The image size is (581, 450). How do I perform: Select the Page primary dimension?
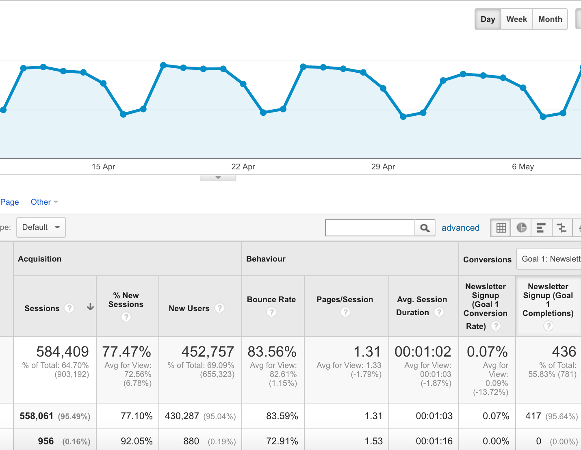pos(9,202)
